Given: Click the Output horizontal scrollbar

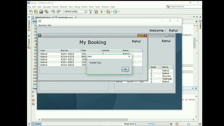Looking at the screenshot, I should [x=84, y=120].
